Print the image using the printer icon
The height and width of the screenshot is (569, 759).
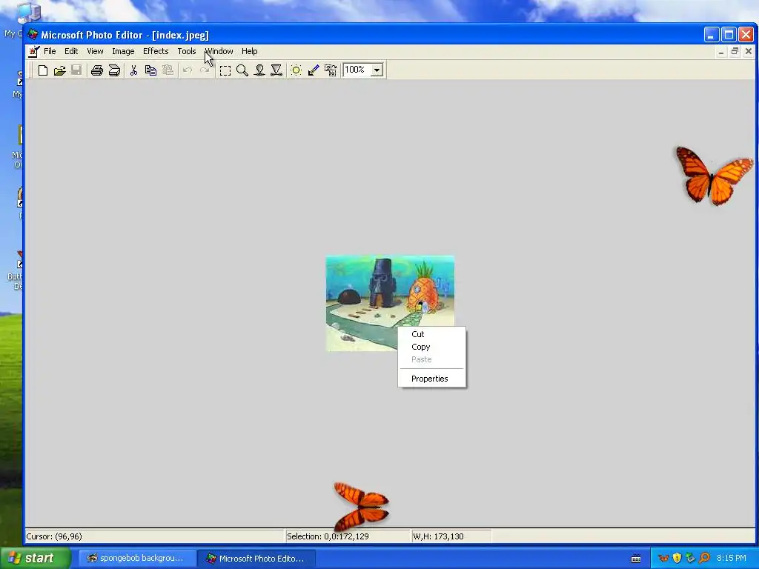pyautogui.click(x=97, y=70)
